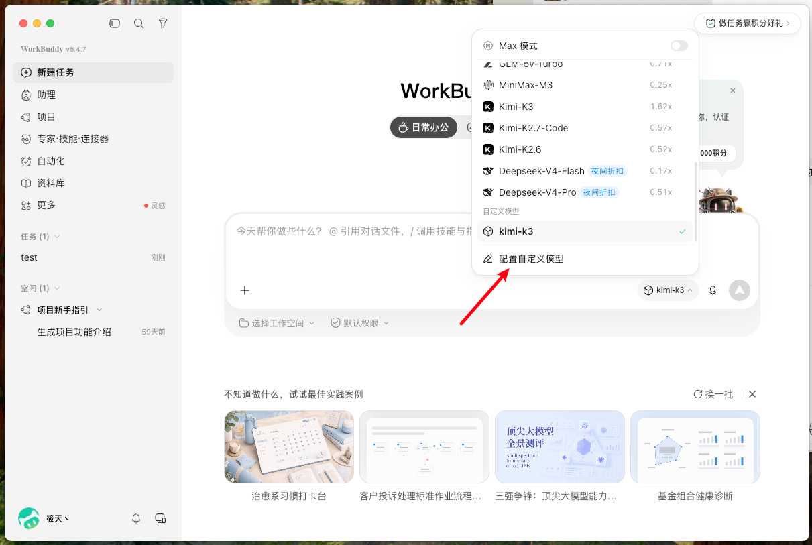Expand 项目新手指引 chevron

click(x=99, y=310)
